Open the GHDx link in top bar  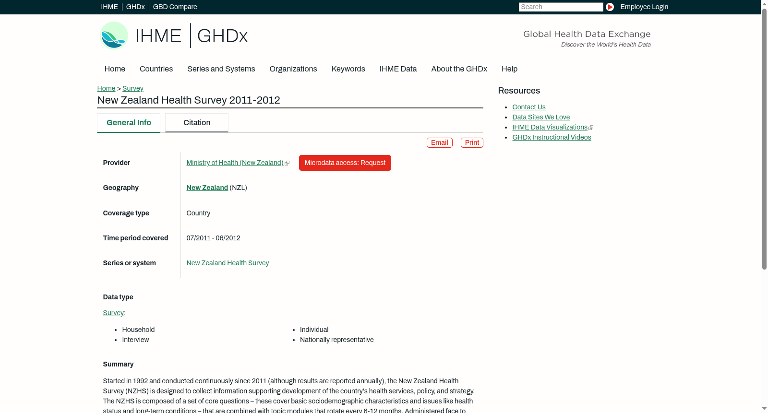pyautogui.click(x=135, y=7)
